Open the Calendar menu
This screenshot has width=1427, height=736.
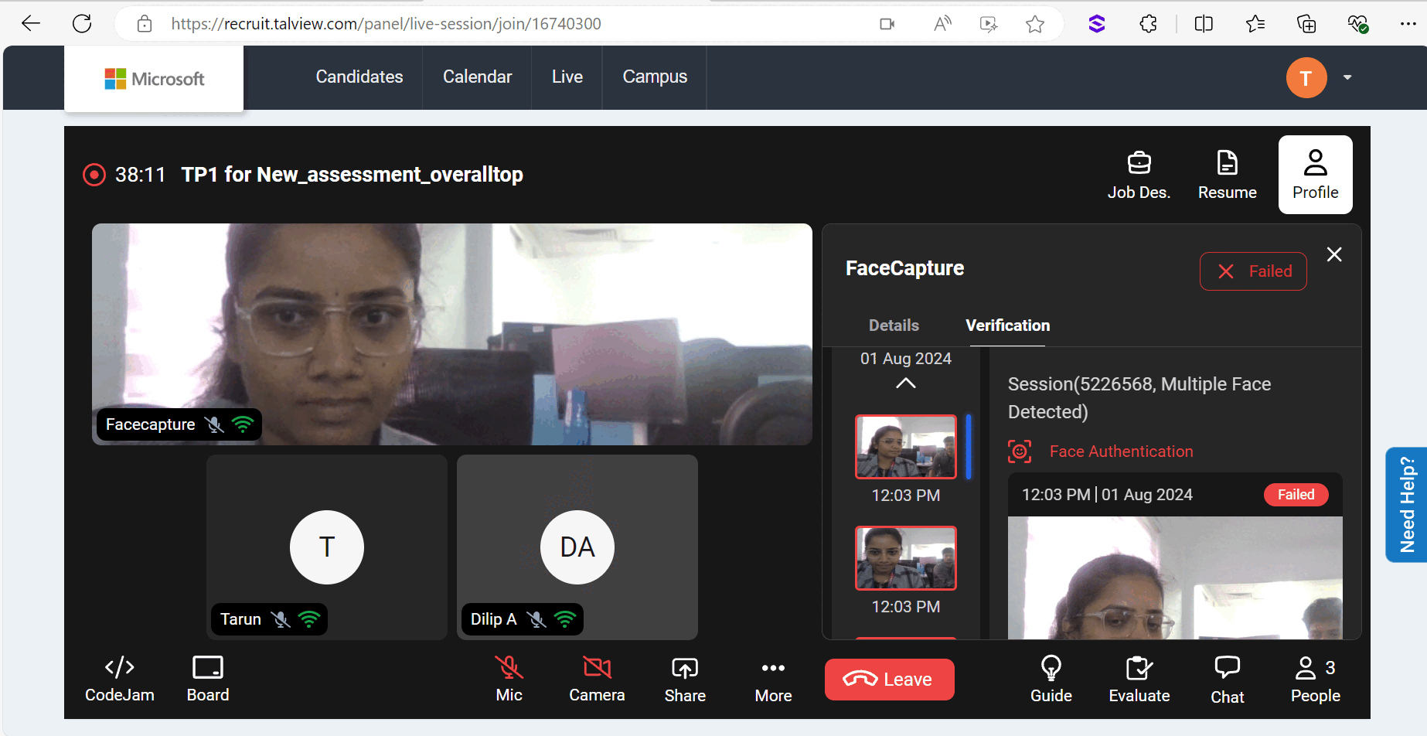click(x=477, y=77)
